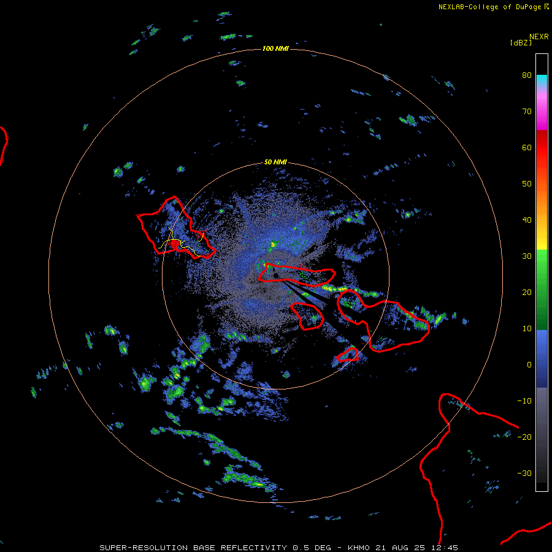Click the 50 NMI range ring label
This screenshot has height=552, width=552.
275,162
